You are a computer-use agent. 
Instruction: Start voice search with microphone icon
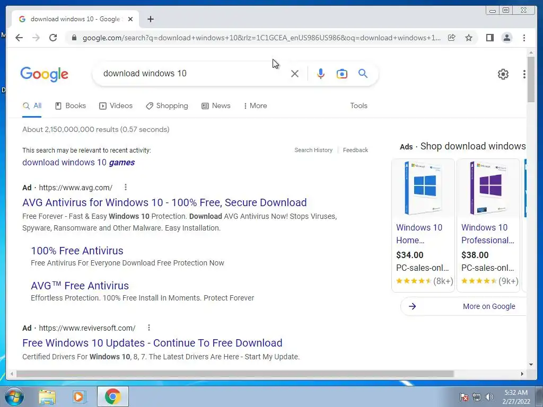click(321, 73)
